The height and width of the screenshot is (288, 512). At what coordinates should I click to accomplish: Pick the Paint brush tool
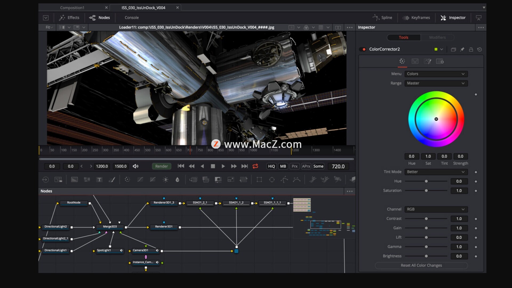[x=112, y=180]
